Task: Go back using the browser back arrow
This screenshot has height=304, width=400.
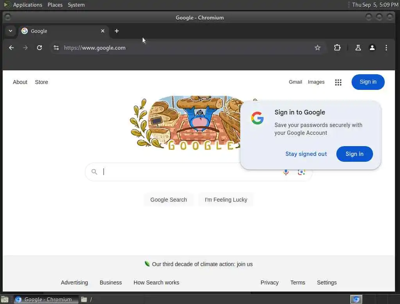Action: pyautogui.click(x=11, y=48)
